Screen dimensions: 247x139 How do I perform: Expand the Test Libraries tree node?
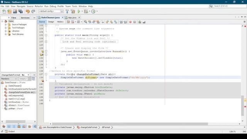(x=6, y=34)
